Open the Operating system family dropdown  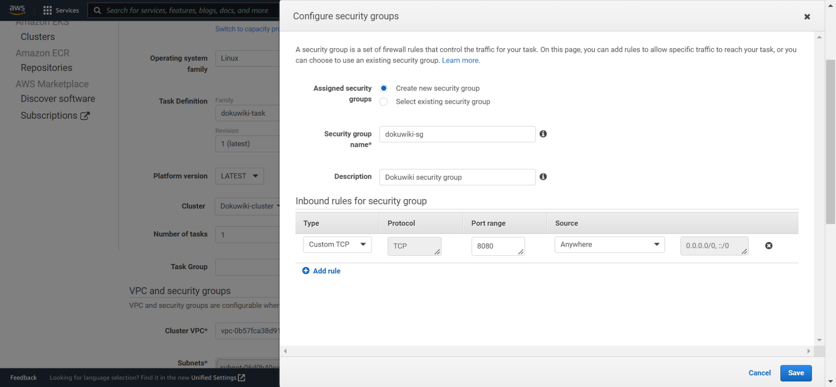point(248,58)
